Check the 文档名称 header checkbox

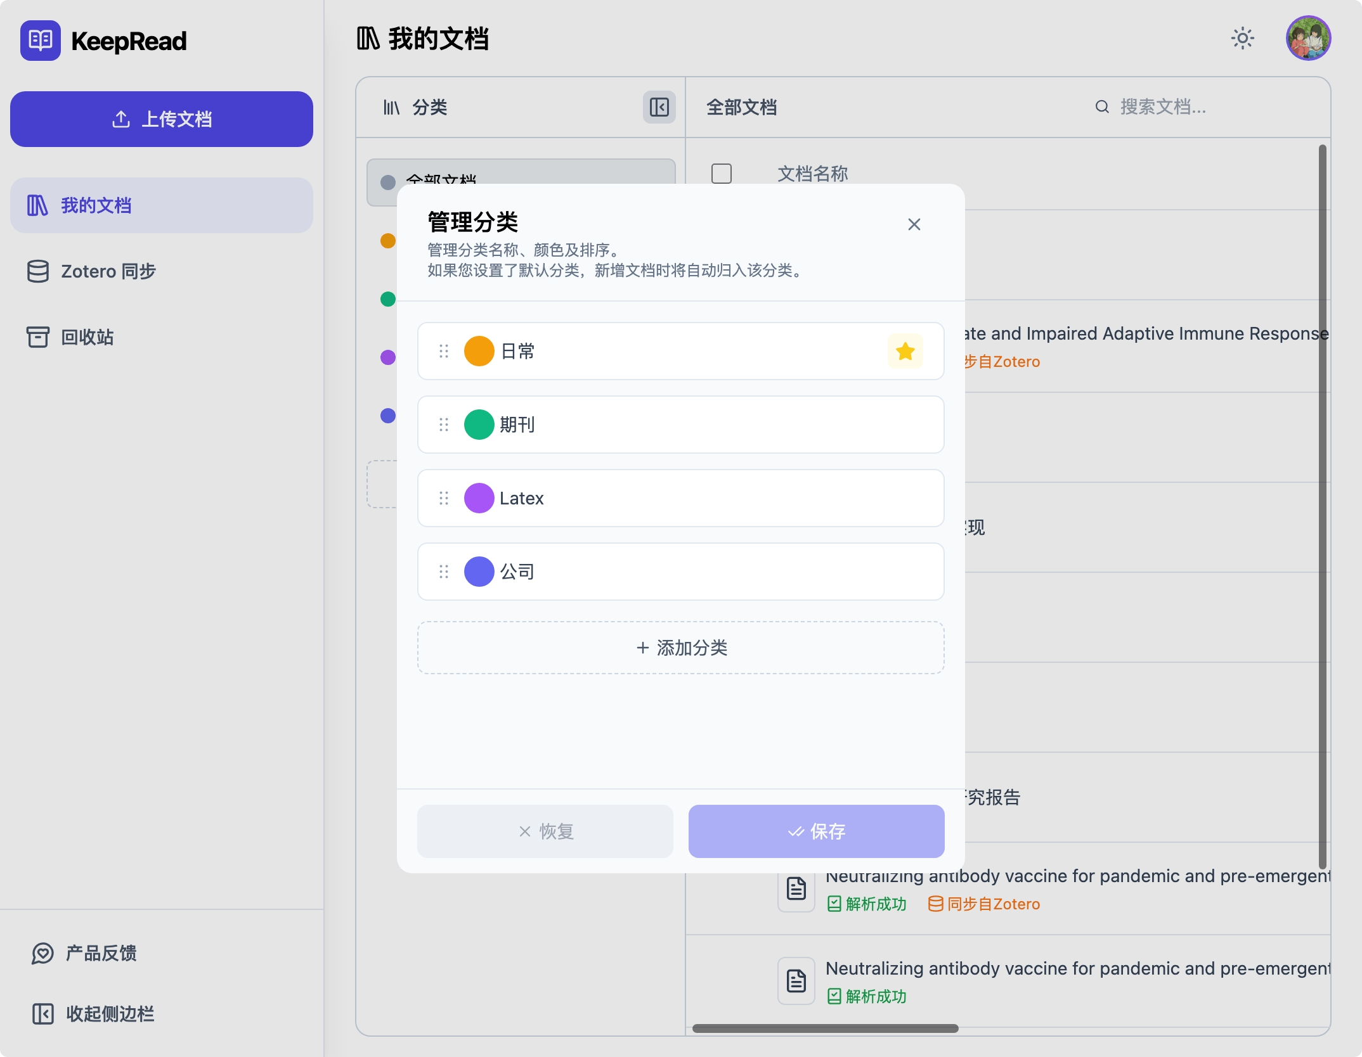coord(722,173)
